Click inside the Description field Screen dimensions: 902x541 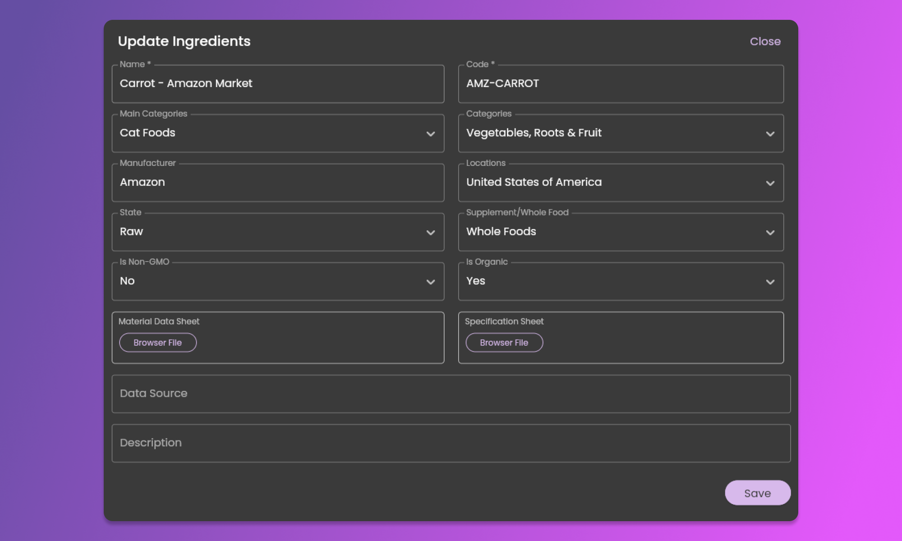[451, 443]
